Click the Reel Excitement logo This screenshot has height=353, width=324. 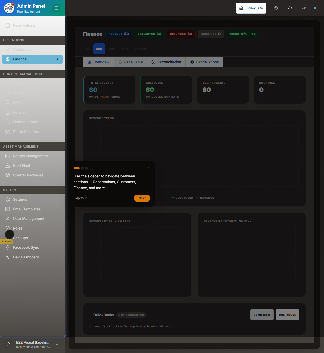[x=9, y=8]
